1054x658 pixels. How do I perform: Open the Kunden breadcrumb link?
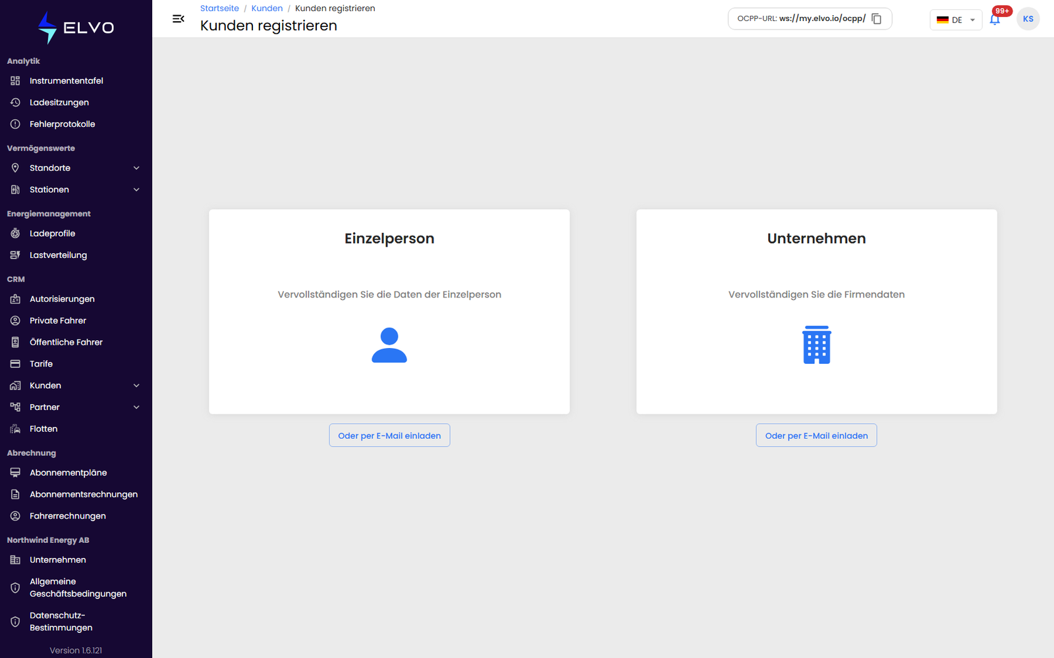click(x=267, y=9)
